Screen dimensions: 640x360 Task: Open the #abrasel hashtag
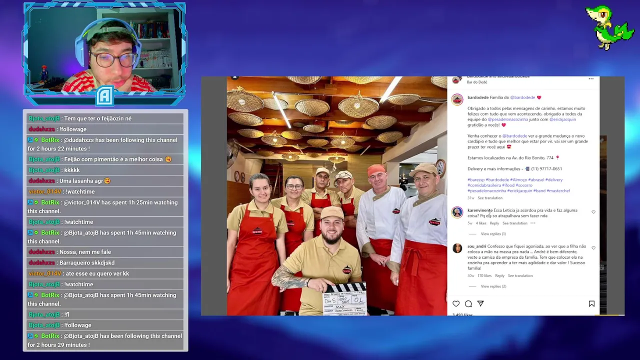(536, 179)
